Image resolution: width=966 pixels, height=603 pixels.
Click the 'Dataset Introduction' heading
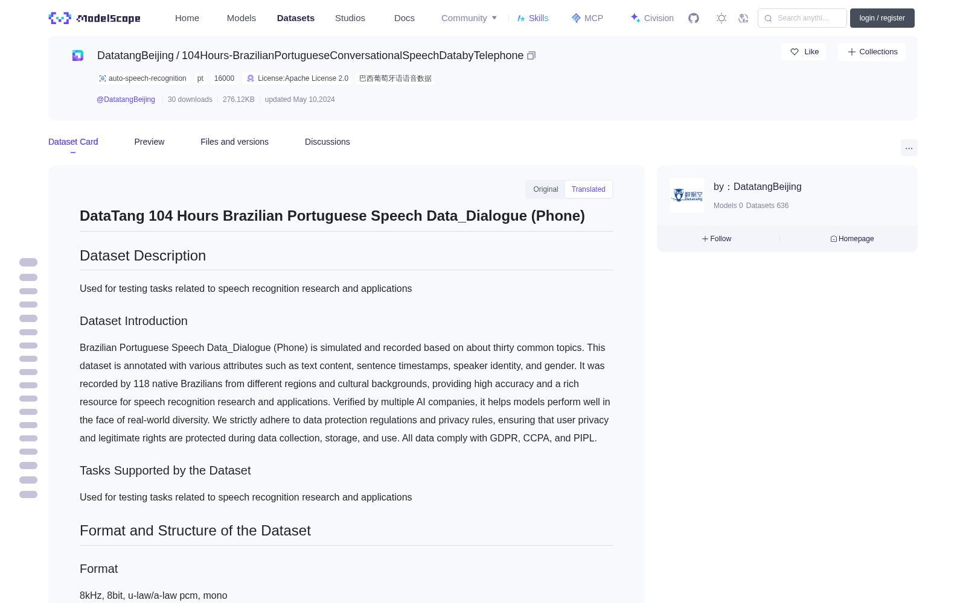tap(133, 321)
